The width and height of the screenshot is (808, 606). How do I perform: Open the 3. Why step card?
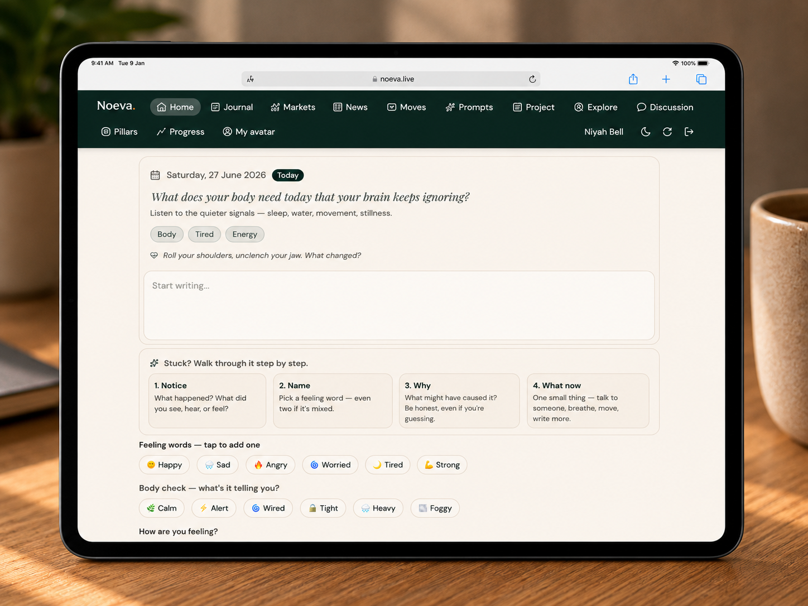[x=459, y=401]
